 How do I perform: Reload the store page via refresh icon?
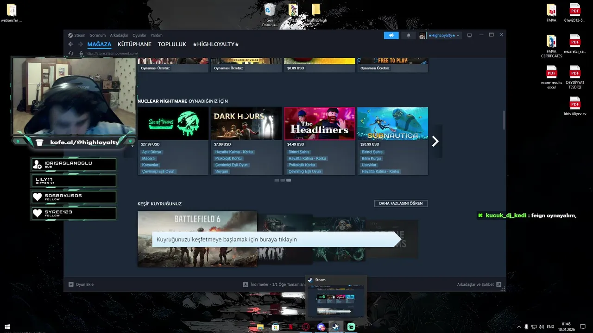(71, 53)
